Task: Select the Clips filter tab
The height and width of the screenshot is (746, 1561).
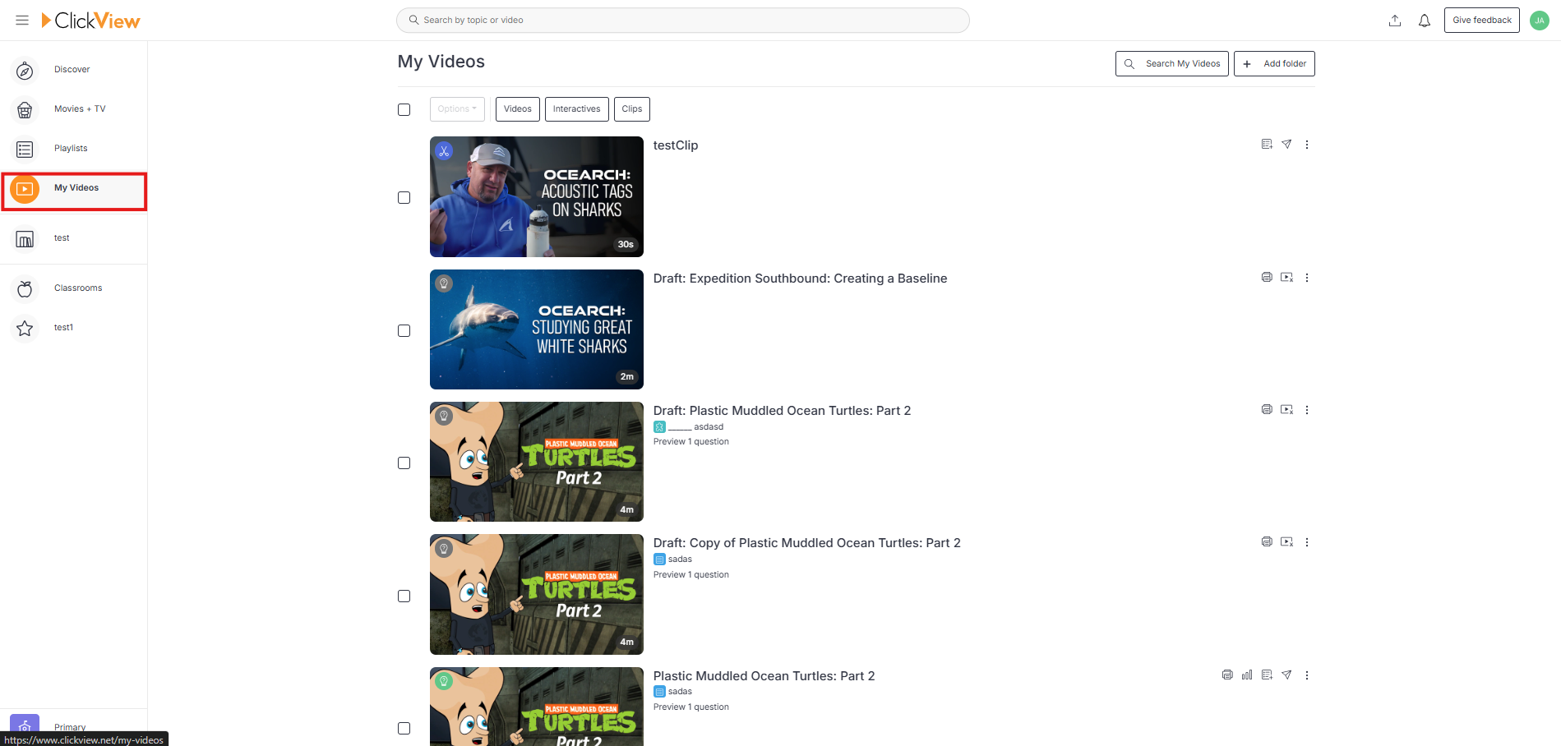Action: (x=631, y=108)
